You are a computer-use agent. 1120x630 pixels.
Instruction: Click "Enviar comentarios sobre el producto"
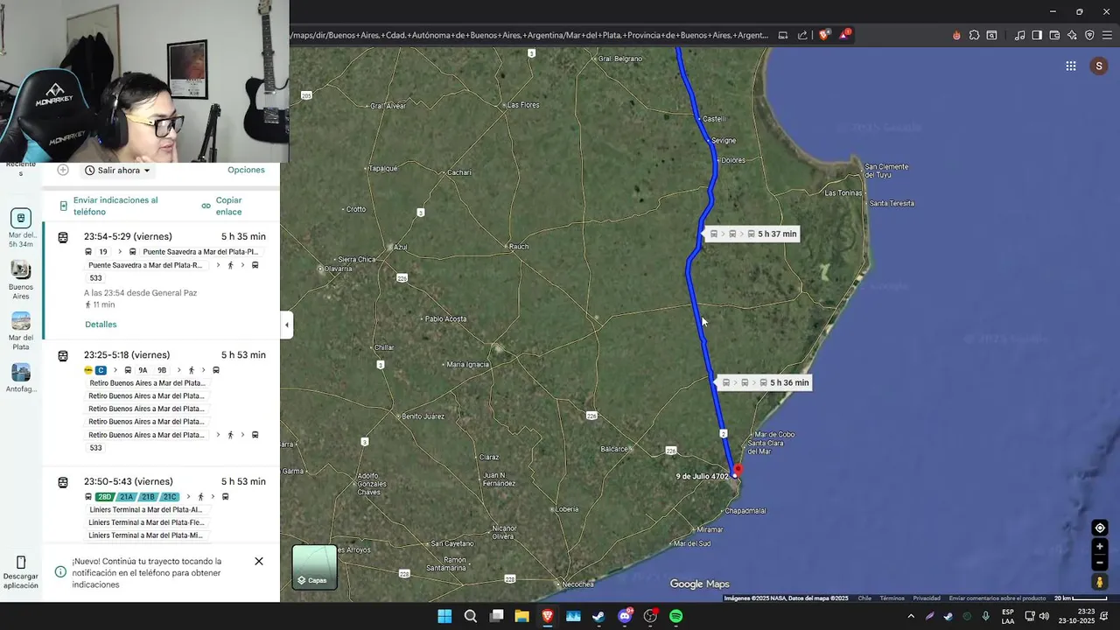(997, 598)
